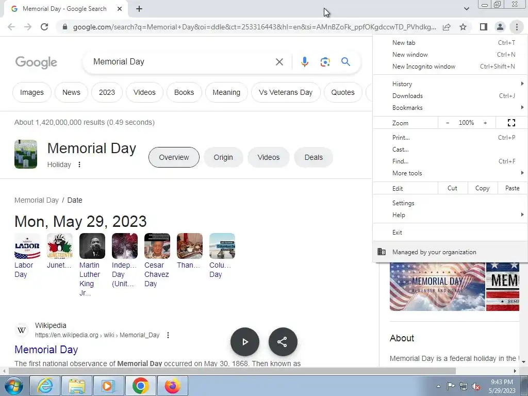The image size is (528, 396).
Task: Click the blue magnifier search button
Action: 345,62
